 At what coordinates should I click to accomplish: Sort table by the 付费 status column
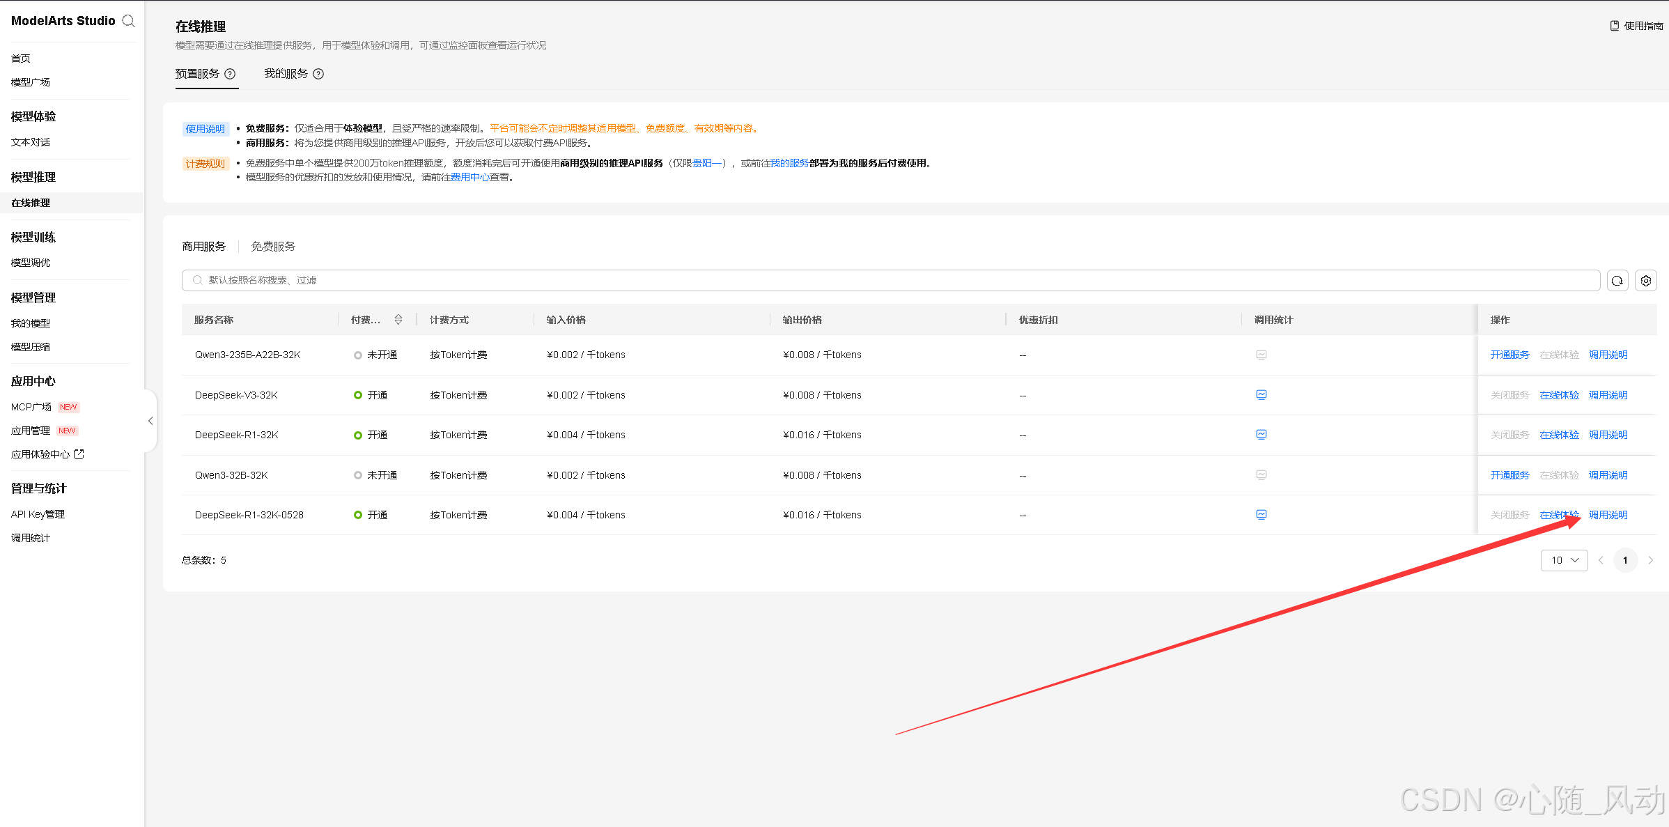(398, 320)
